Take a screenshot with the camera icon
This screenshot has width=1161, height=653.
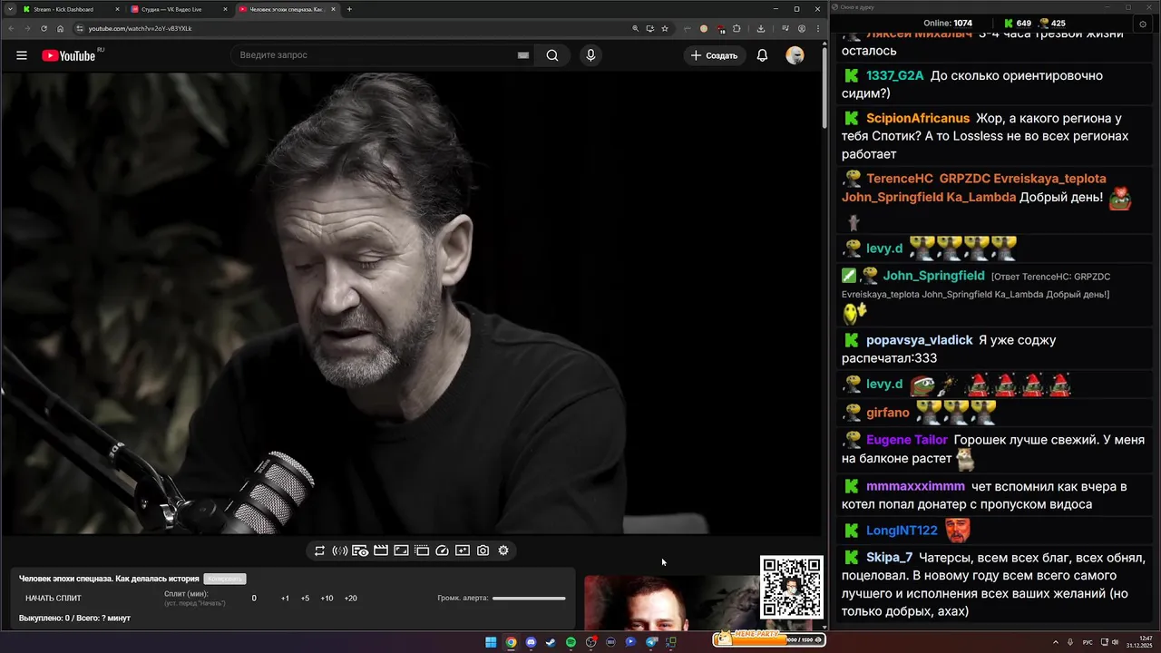point(483,551)
